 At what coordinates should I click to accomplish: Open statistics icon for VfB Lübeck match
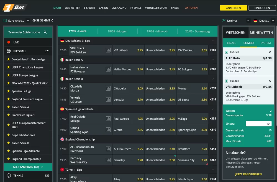(108, 50)
